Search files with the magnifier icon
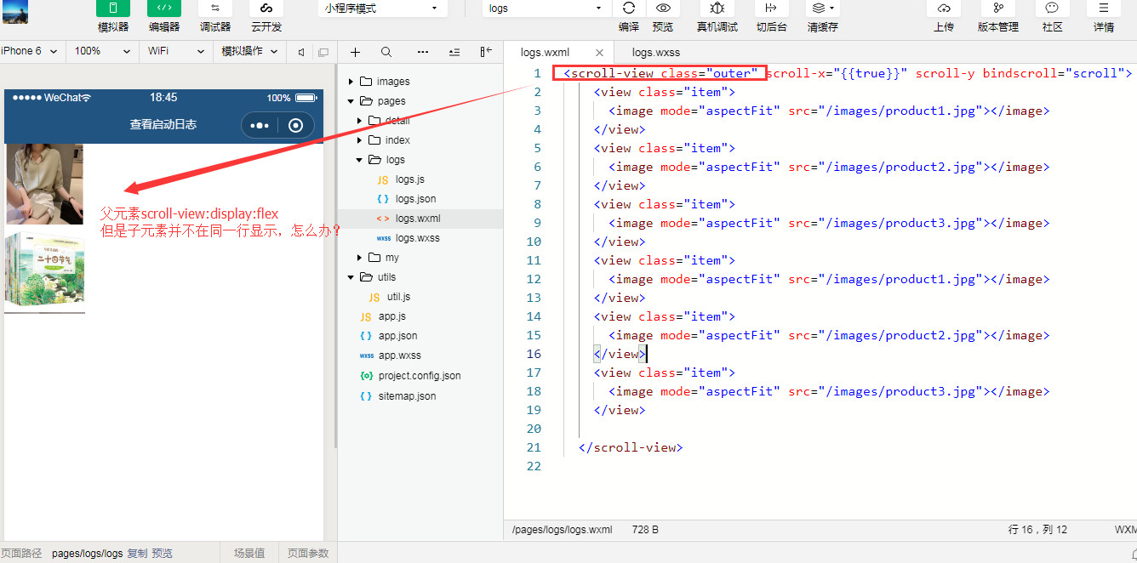1137x563 pixels. coord(386,52)
